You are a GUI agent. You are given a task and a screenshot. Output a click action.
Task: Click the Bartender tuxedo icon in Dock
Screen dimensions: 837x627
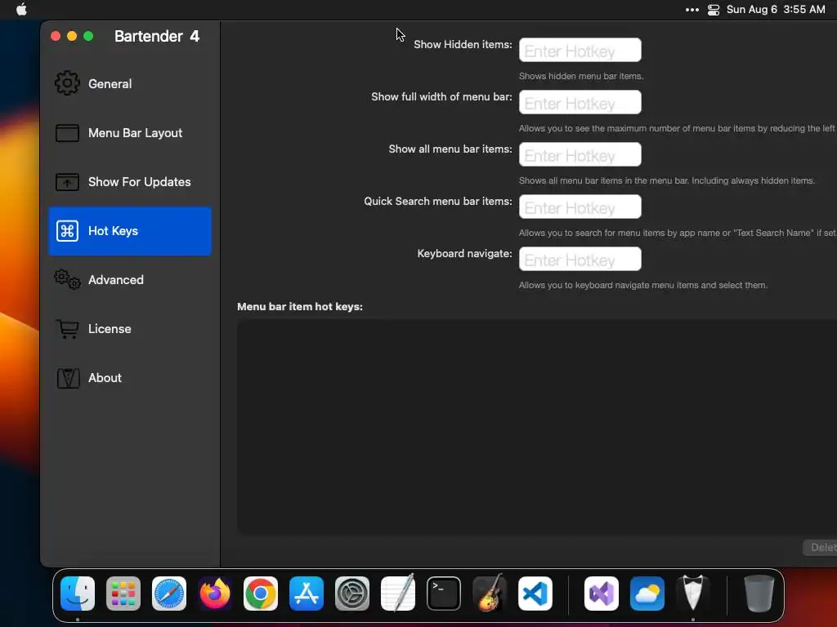[x=693, y=593]
